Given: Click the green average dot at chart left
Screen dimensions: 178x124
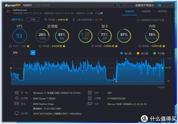Looking at the screenshot, I should coord(11,68).
